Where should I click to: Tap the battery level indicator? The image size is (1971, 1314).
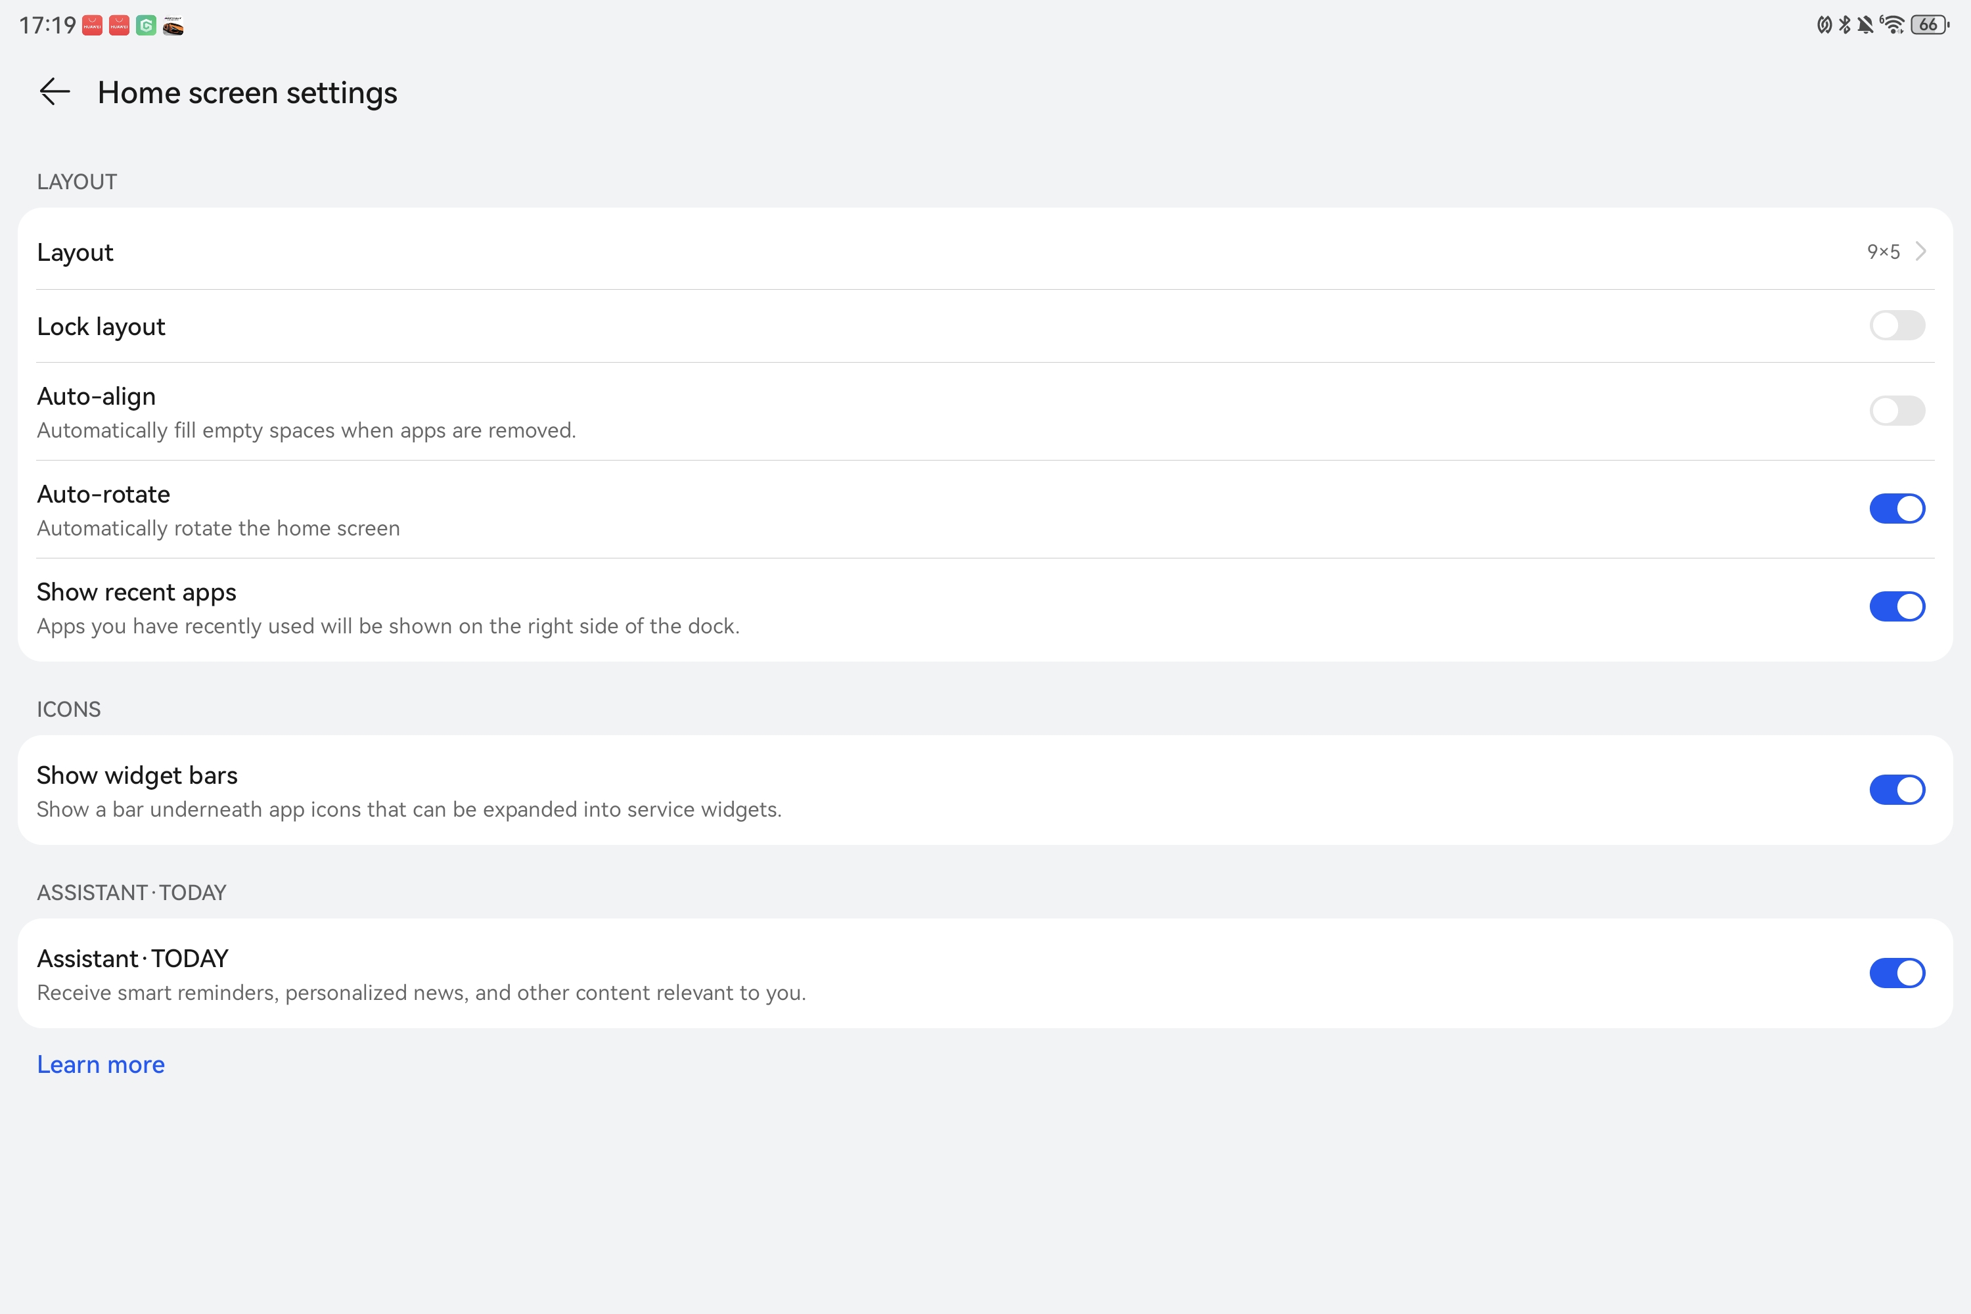click(1929, 25)
